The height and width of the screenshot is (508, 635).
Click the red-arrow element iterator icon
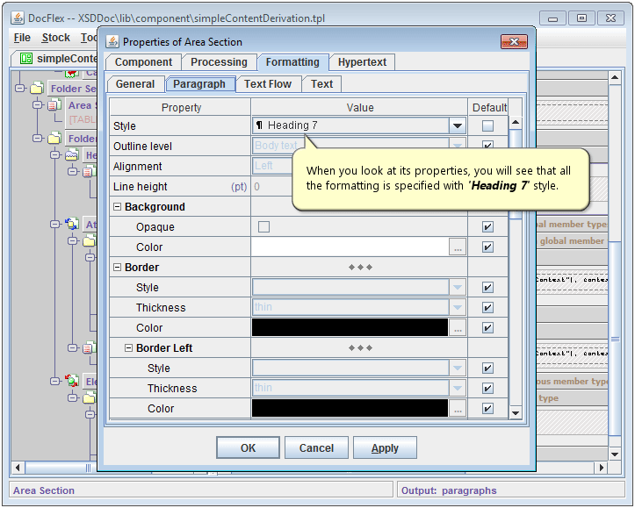[69, 382]
